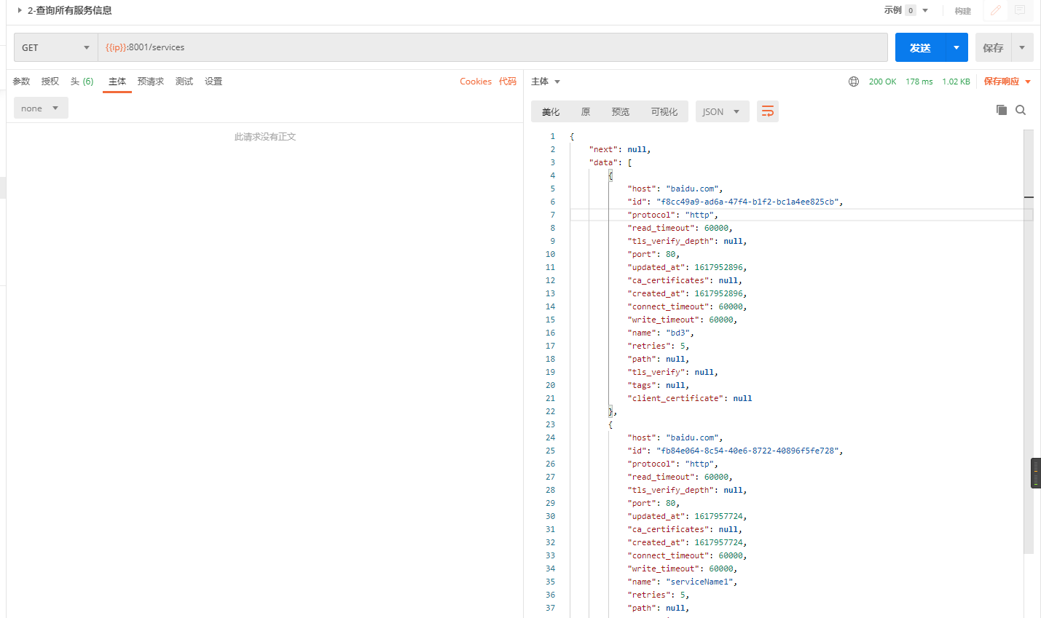This screenshot has height=618, width=1041.
Task: Click the 构建 button
Action: coord(963,11)
